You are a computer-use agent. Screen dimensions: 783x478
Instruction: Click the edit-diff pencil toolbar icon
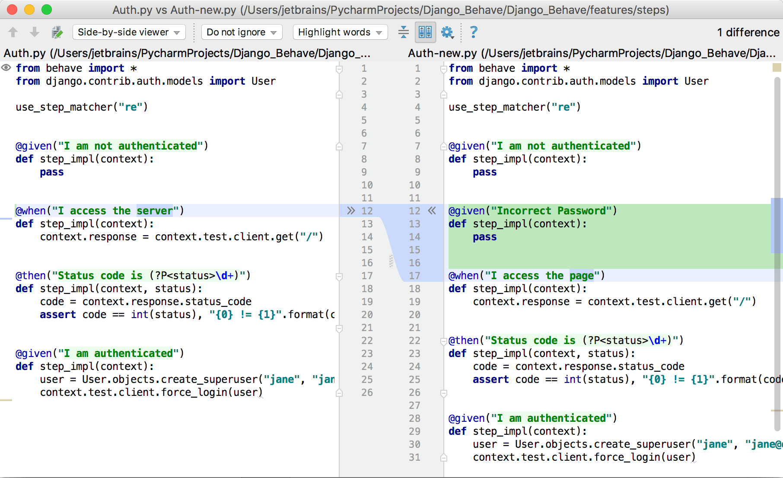point(57,32)
